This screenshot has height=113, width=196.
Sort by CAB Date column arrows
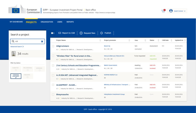[x=171, y=40]
